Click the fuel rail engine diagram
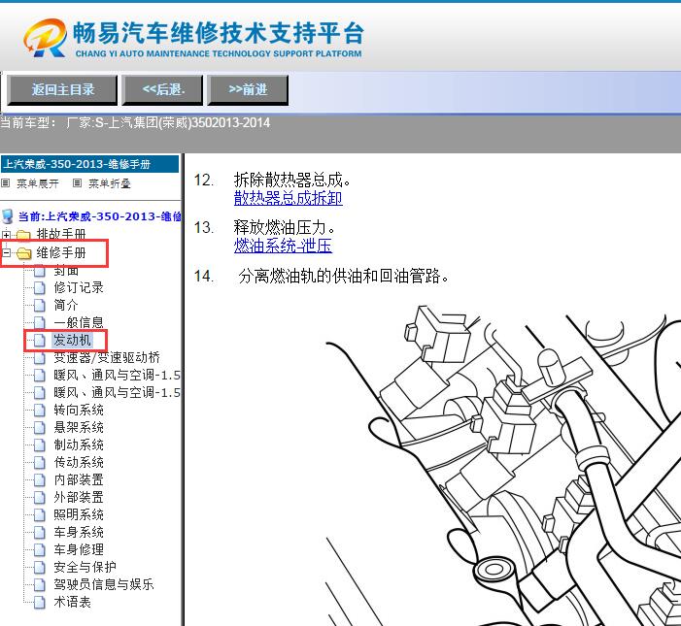Screen dimensions: 681x626 point(503,464)
